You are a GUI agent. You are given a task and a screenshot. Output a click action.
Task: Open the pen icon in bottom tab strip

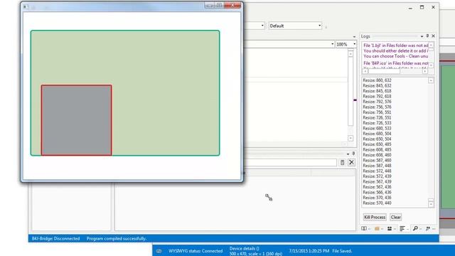click(428, 229)
